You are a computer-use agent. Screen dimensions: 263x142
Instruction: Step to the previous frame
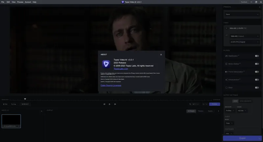click(x=104, y=104)
